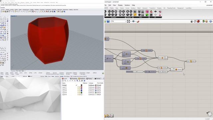The image size is (213, 120).
Task: Switch to the Surface component tab
Action: coord(133,8)
